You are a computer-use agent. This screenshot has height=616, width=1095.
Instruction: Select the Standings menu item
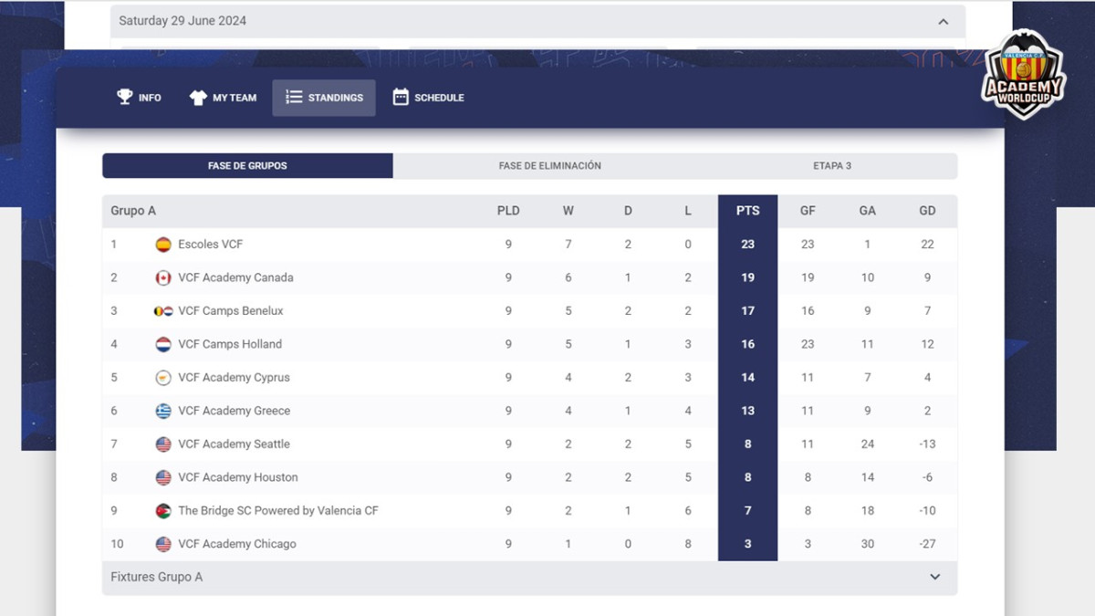coord(324,98)
